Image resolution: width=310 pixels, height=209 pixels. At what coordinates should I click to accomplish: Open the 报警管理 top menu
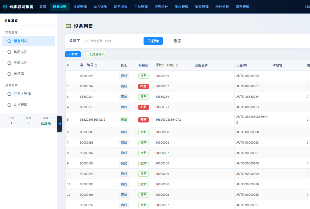tap(80, 7)
